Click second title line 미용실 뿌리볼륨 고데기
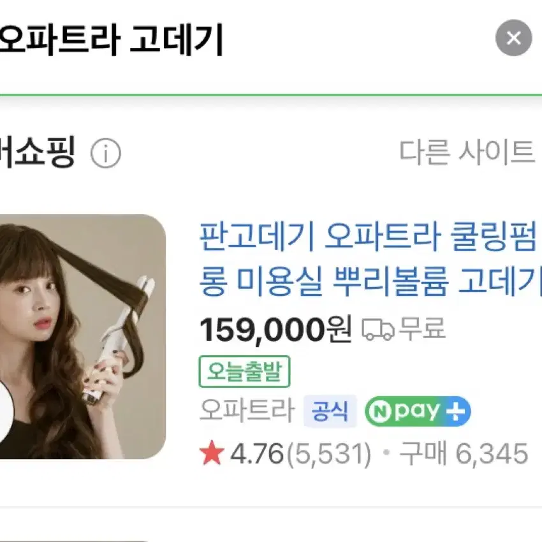The width and height of the screenshot is (542, 542). coord(390,282)
